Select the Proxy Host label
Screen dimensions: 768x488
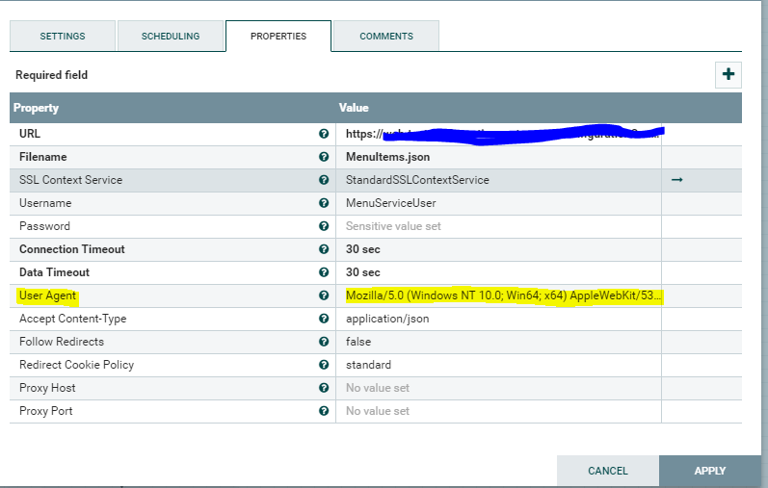(x=47, y=388)
